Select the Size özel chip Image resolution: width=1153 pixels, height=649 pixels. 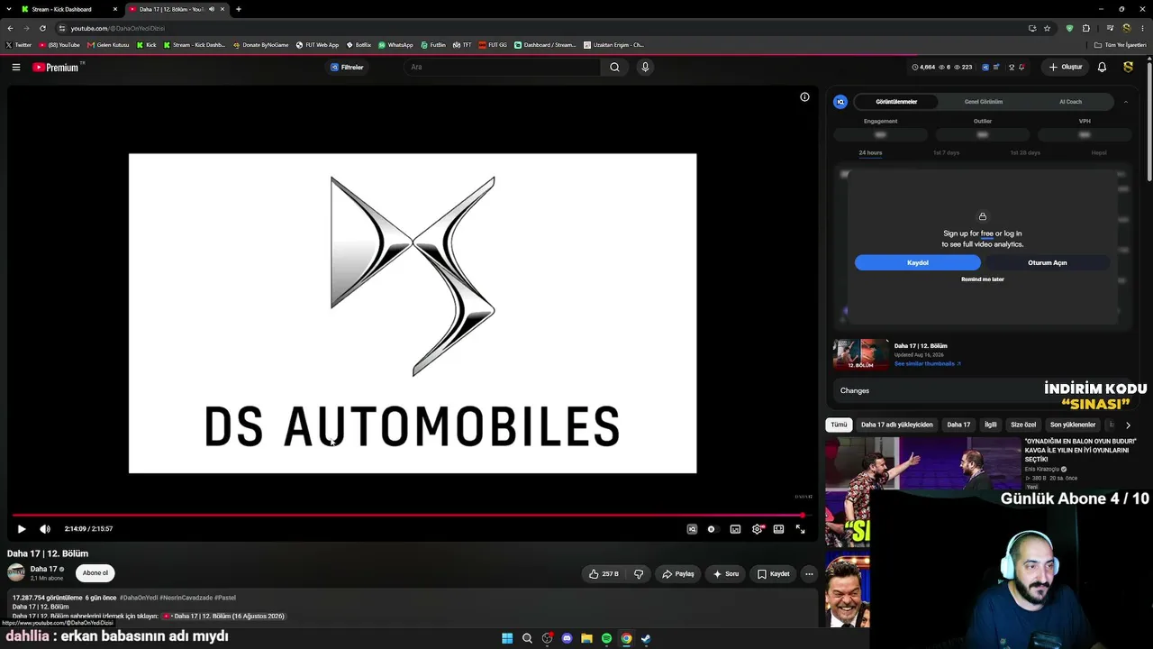point(1023,425)
